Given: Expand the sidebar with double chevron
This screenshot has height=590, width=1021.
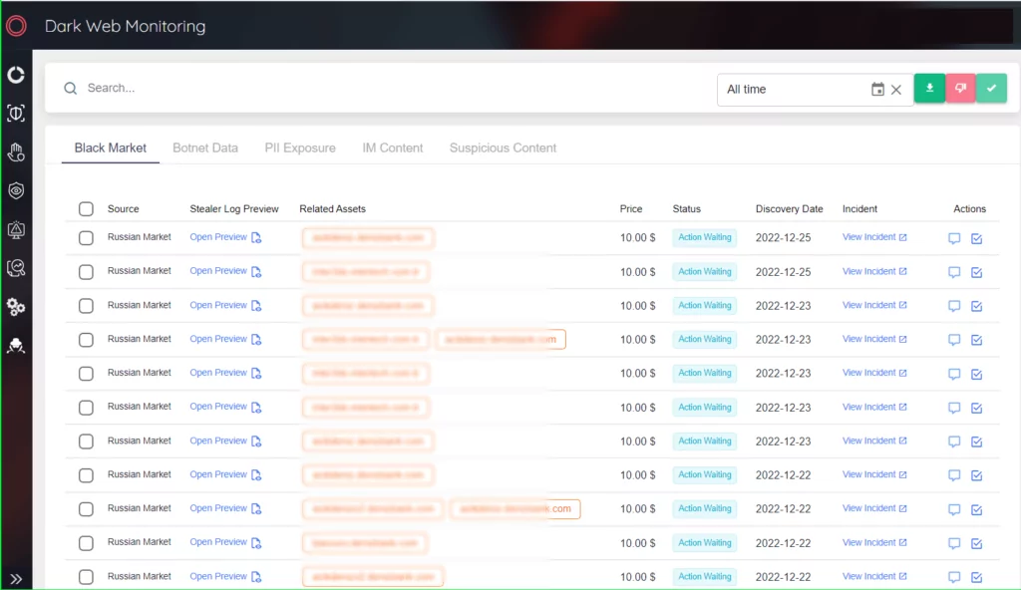Looking at the screenshot, I should coord(16,579).
